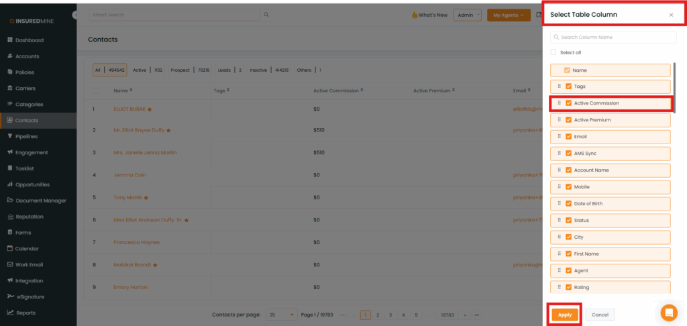Open the Contacts per page dropdown
Screen dimensions: 687x326
pyautogui.click(x=282, y=314)
